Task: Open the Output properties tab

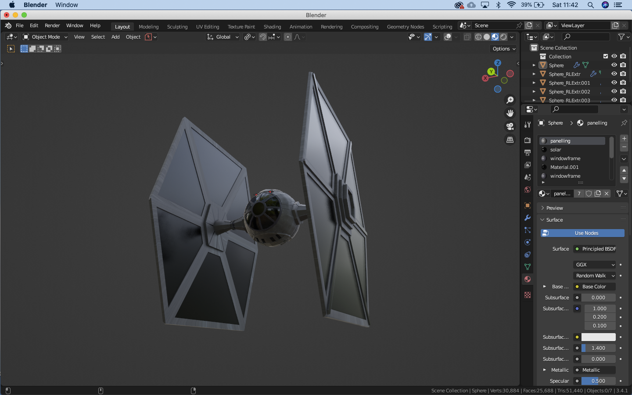Action: pyautogui.click(x=528, y=153)
